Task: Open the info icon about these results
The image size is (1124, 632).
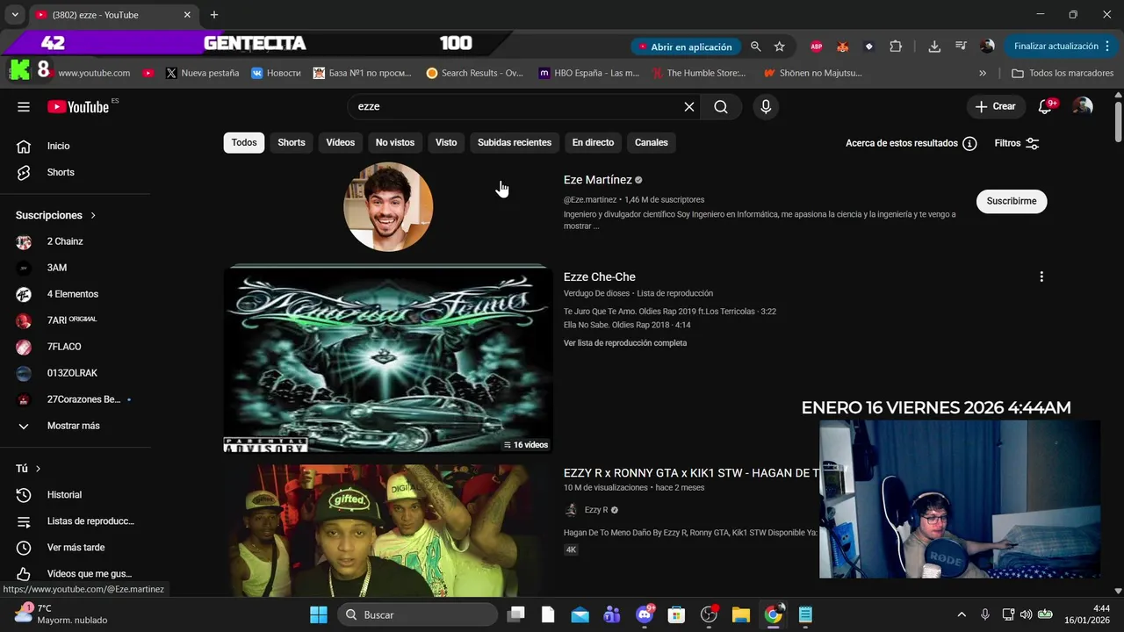Action: point(969,143)
